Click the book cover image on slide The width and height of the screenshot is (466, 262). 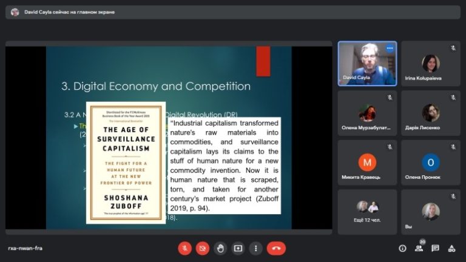[126, 163]
